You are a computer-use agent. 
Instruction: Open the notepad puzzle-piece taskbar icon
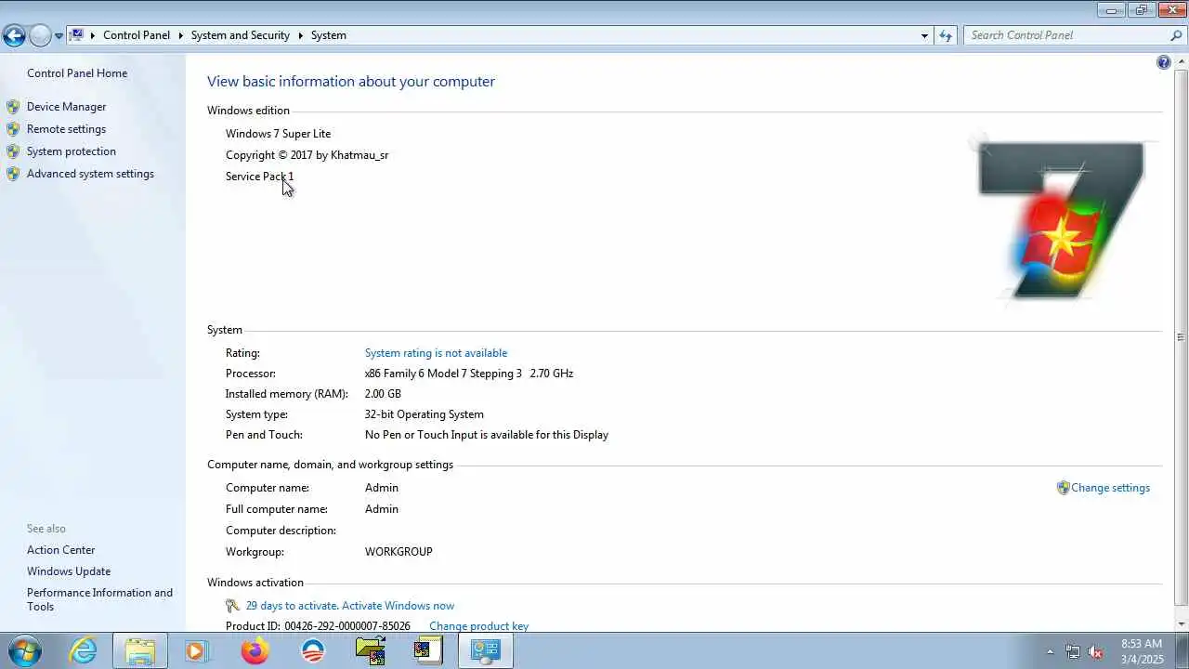(x=428, y=650)
